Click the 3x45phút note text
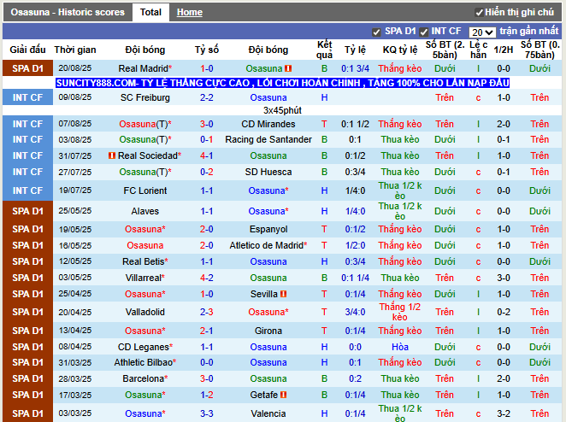 coord(282,110)
